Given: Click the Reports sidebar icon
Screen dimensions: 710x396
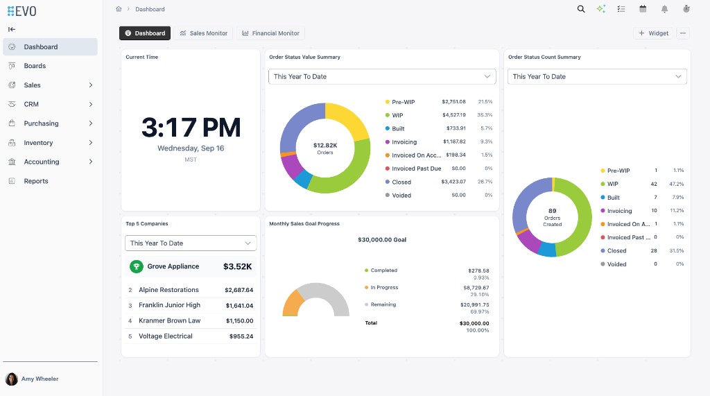Looking at the screenshot, I should coord(12,181).
